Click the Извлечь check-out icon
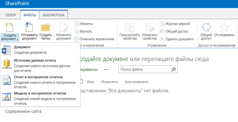Viewport: 238px width, 122px height. coord(76,24)
